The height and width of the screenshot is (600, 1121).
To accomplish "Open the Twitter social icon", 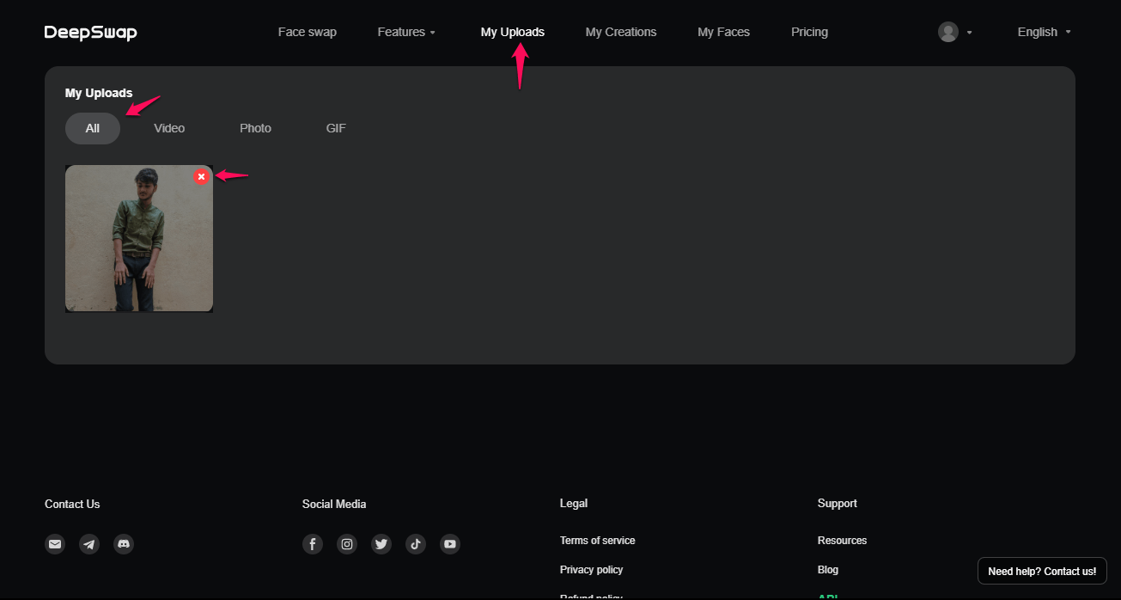I will pyautogui.click(x=381, y=543).
